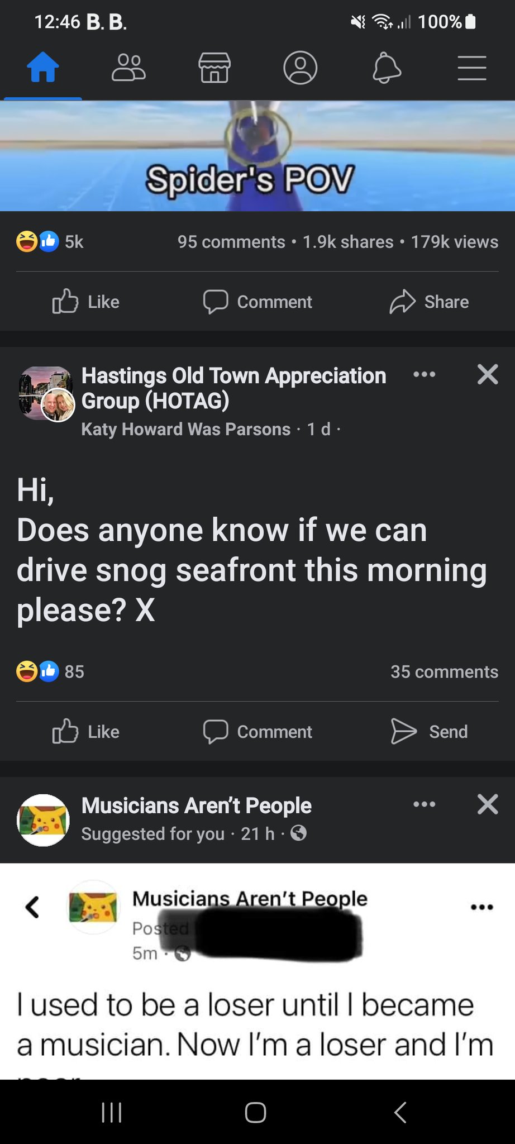This screenshot has width=515, height=1144.
Task: Open the Marketplace storefront icon
Action: 214,68
